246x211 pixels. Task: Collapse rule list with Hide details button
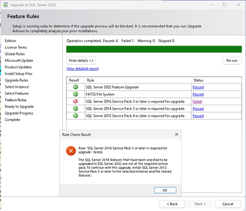[x=81, y=61]
